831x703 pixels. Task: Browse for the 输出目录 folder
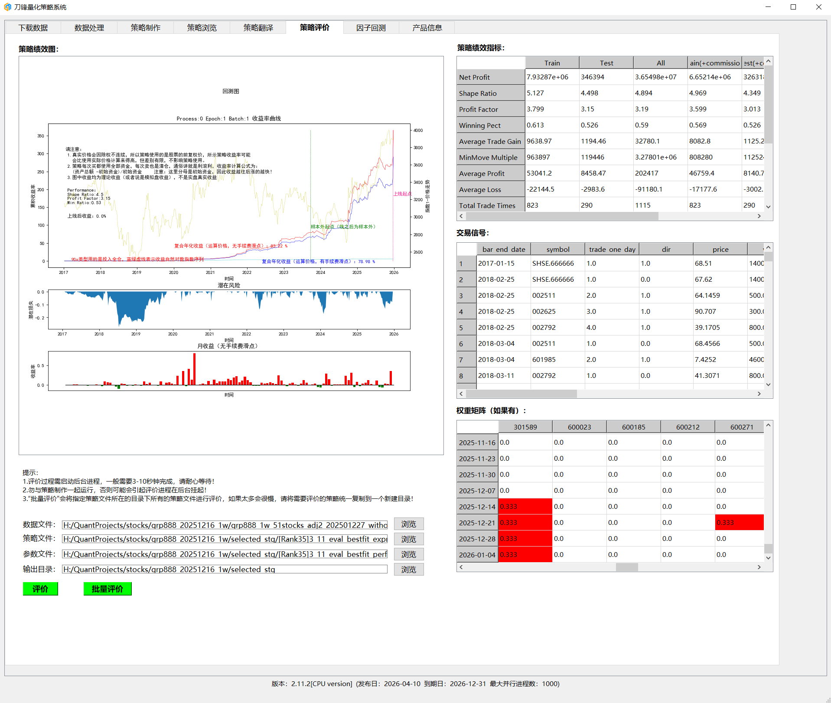[408, 570]
